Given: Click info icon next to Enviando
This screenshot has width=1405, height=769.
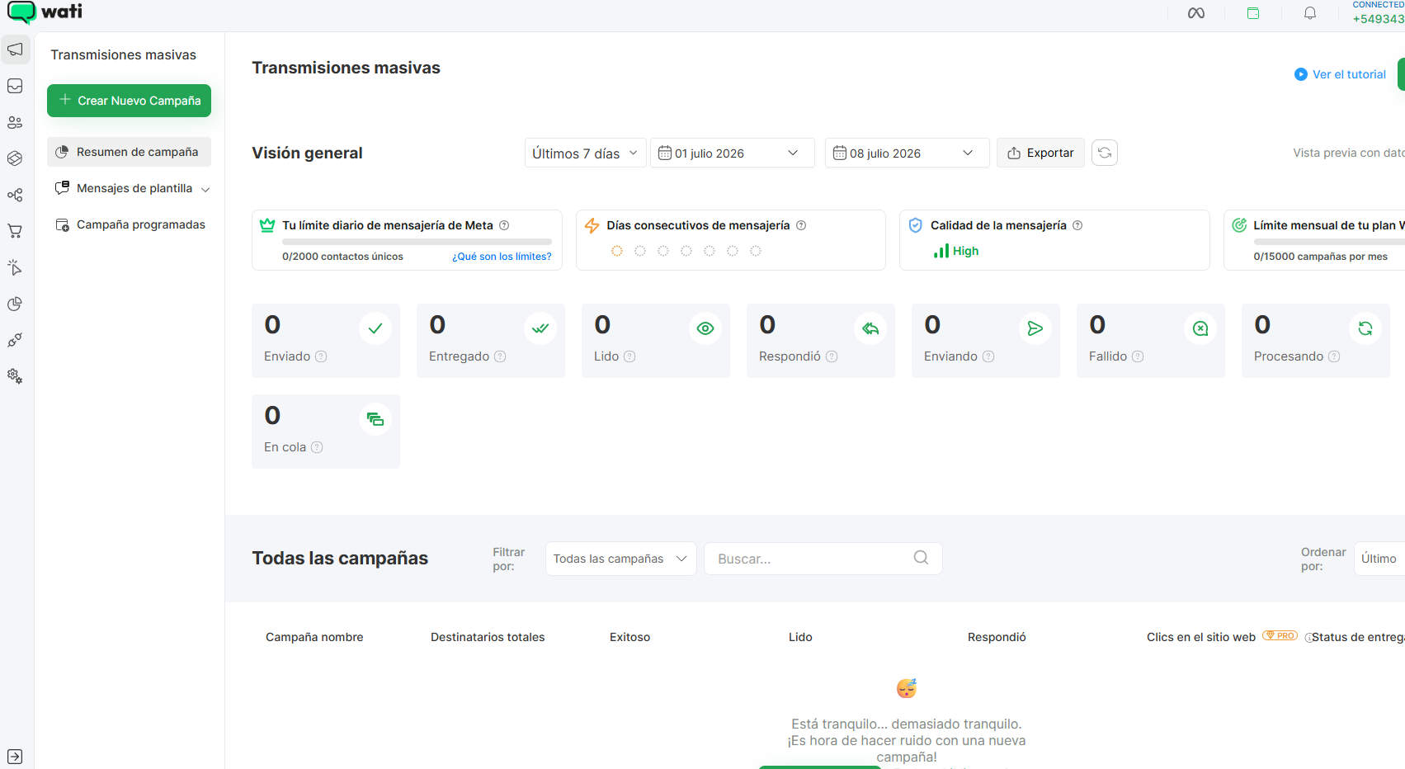Looking at the screenshot, I should 988,356.
